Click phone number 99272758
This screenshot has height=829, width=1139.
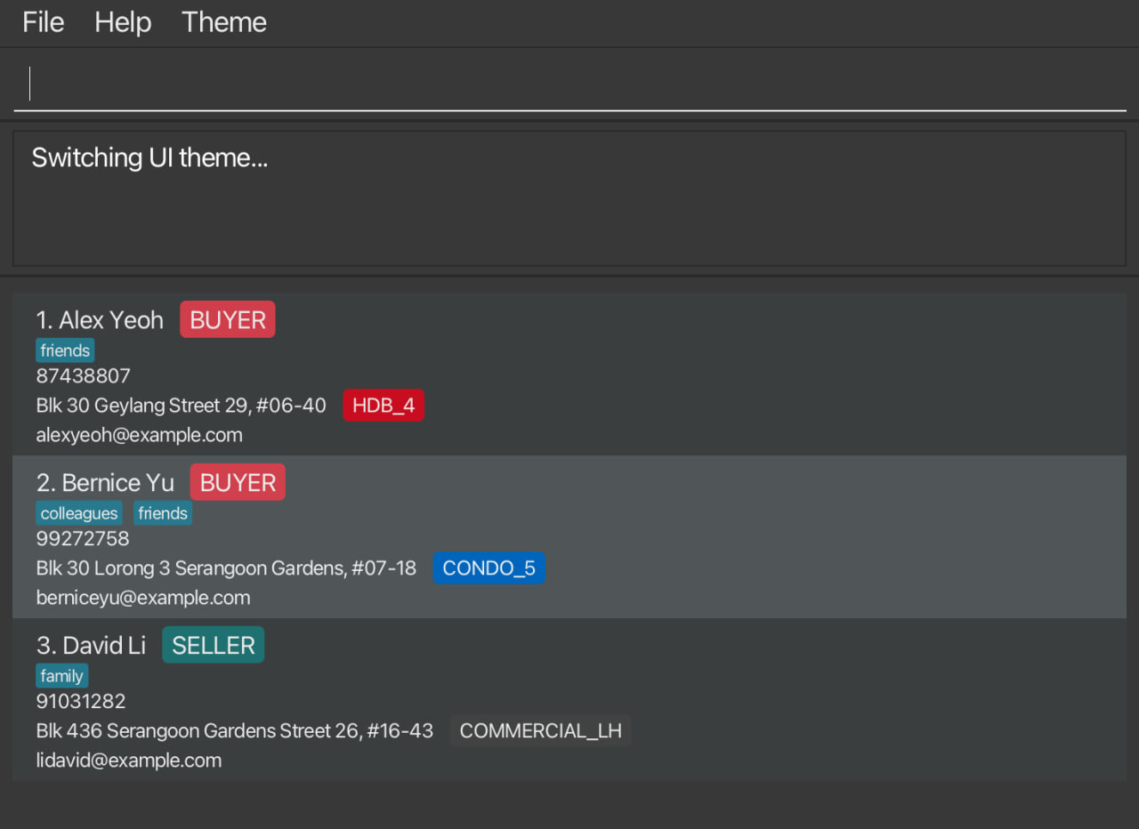tap(83, 539)
